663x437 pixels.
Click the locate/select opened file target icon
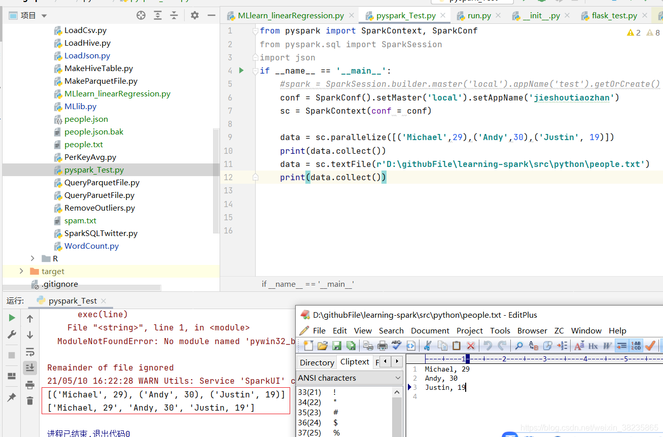(141, 16)
